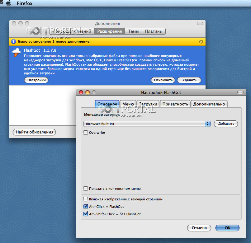The height and width of the screenshot is (243, 251).
Task: Click Найти обновления button
Action: [34, 132]
